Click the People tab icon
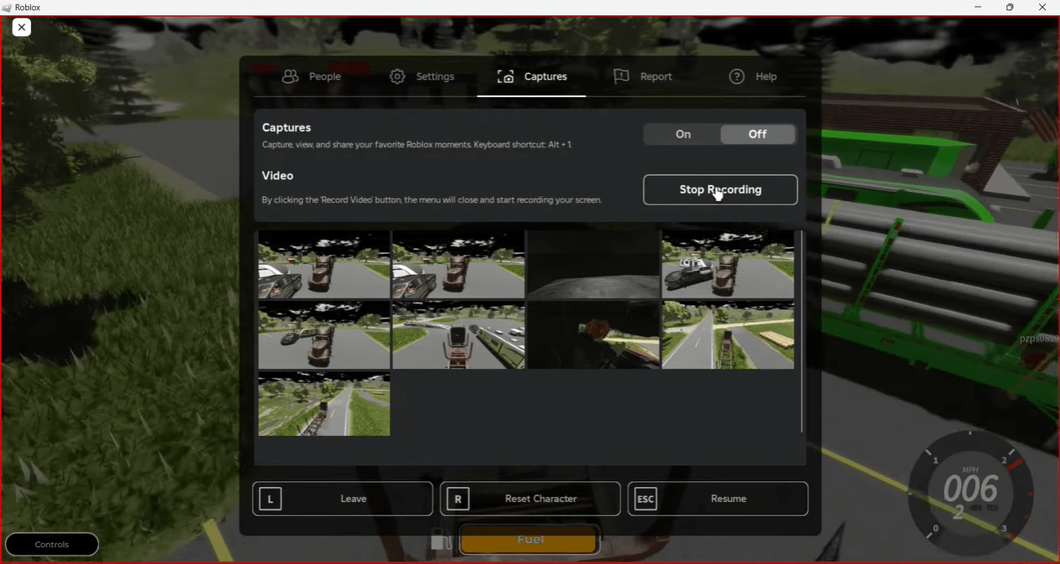 [x=290, y=76]
